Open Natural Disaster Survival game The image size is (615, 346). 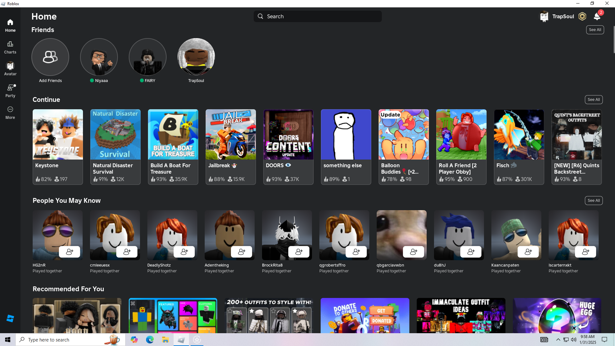pos(115,147)
